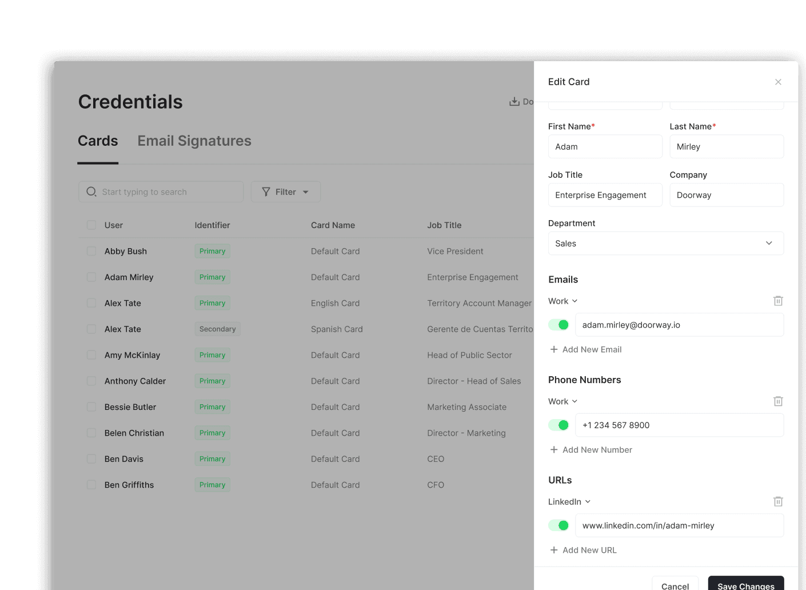This screenshot has height=590, width=806.
Task: Click the email field adam.mirley@doorway.io
Action: [680, 325]
